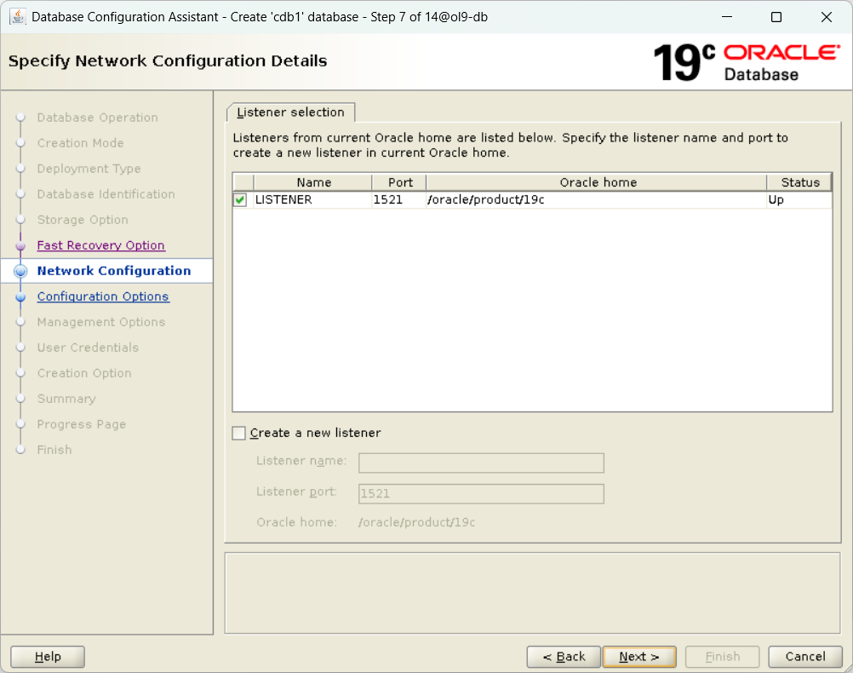Minimize the Database Configuration Assistant window
This screenshot has height=673, width=853.
(x=727, y=17)
